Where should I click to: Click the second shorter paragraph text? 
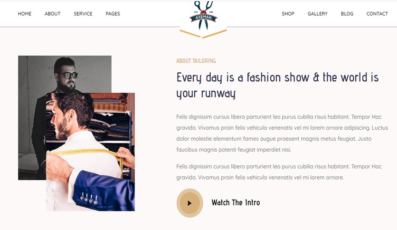coord(279,172)
